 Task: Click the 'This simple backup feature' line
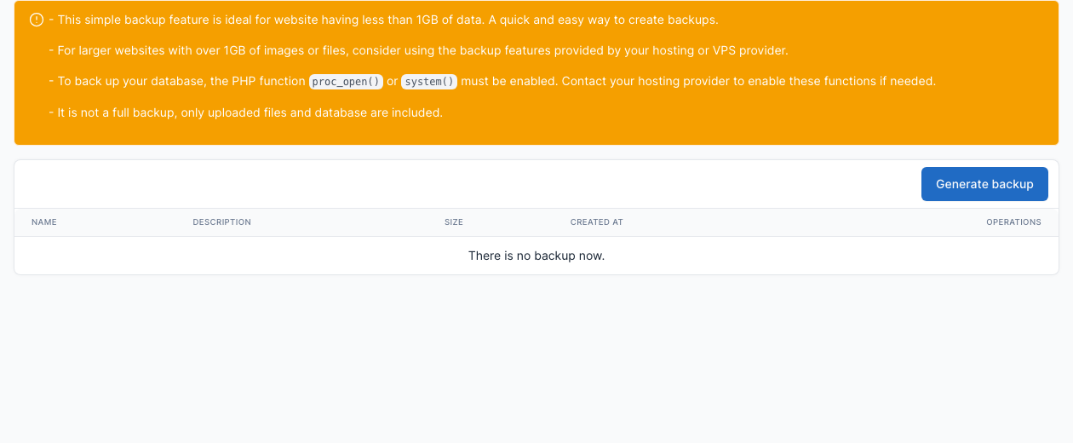pos(384,20)
